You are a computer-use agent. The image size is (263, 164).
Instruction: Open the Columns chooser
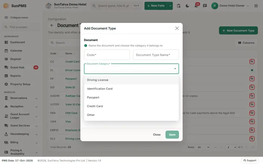pos(246,43)
